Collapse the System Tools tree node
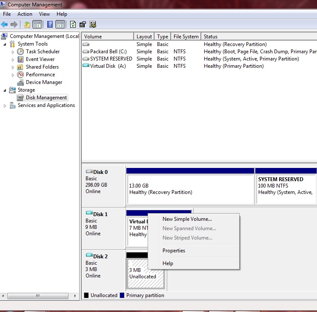Viewport: 317px width, 312px height. [x=5, y=44]
